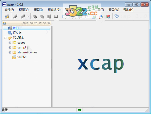Open the 报文组(G) menu
Screen dimensions: 151x114
point(54,10)
